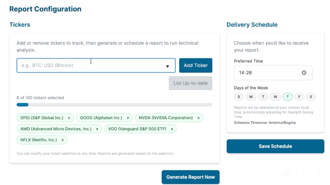
Task: Toggle Saturday day button
Action: click(311, 97)
